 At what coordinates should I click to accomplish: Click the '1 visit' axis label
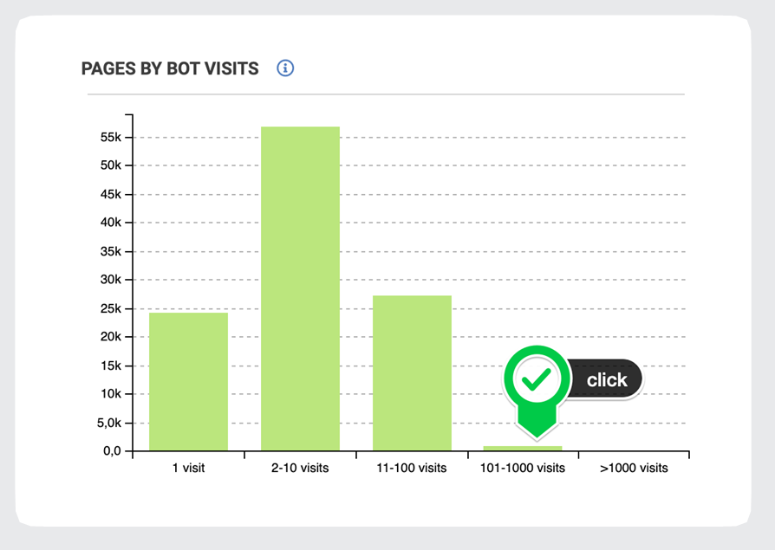[188, 468]
